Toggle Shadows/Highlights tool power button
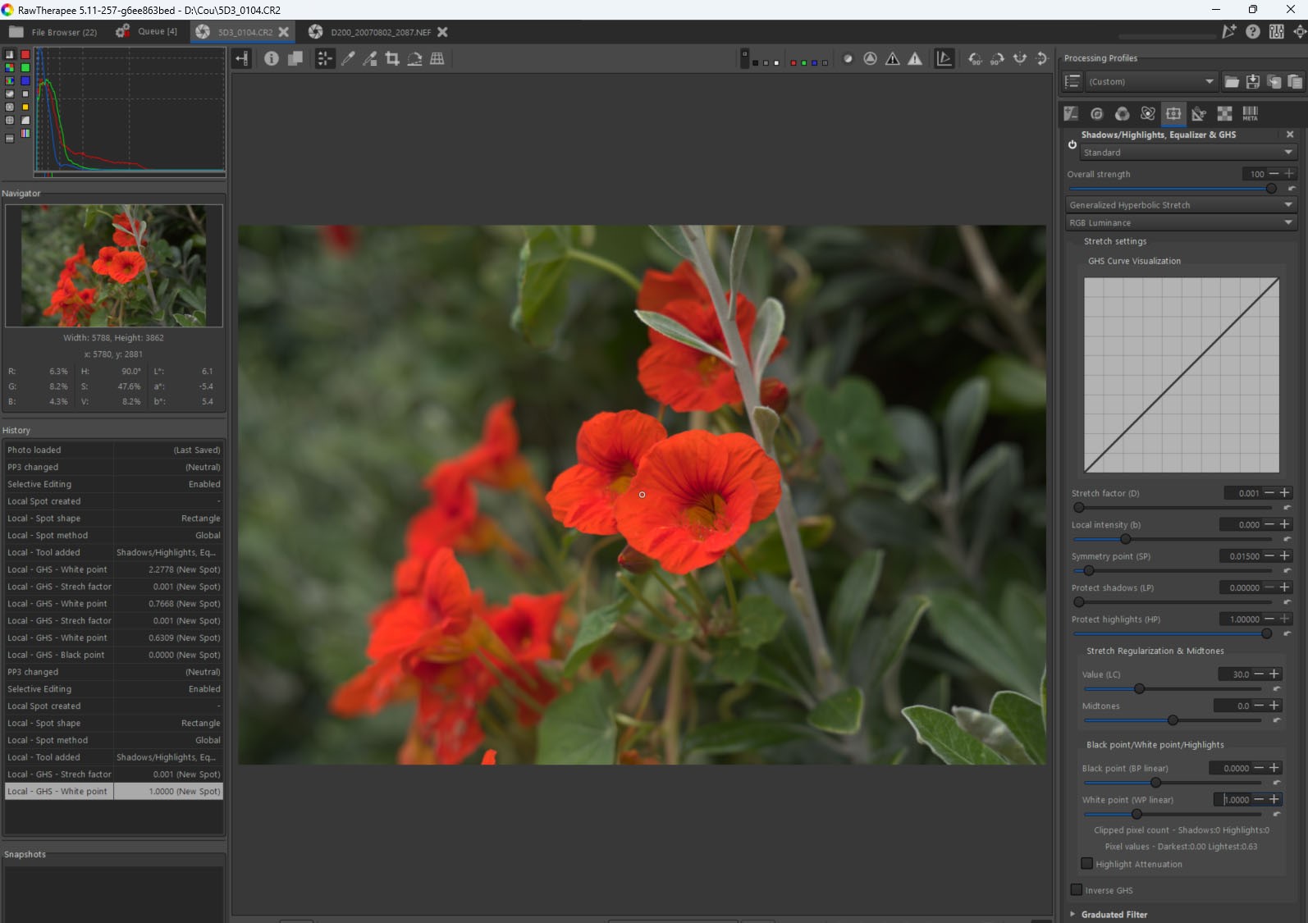 1072,144
